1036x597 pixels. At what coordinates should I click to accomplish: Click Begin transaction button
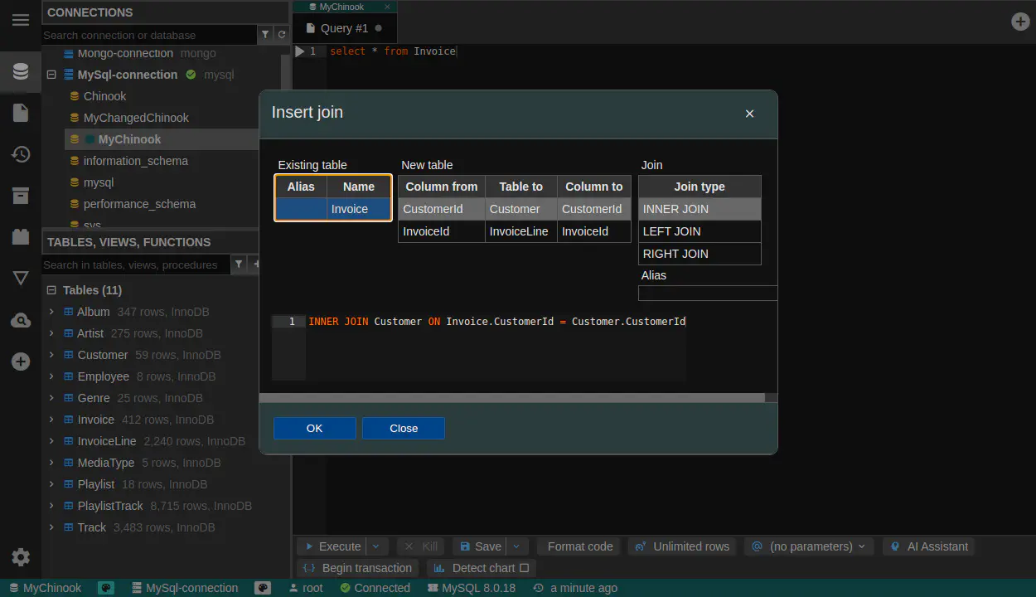[x=358, y=568]
